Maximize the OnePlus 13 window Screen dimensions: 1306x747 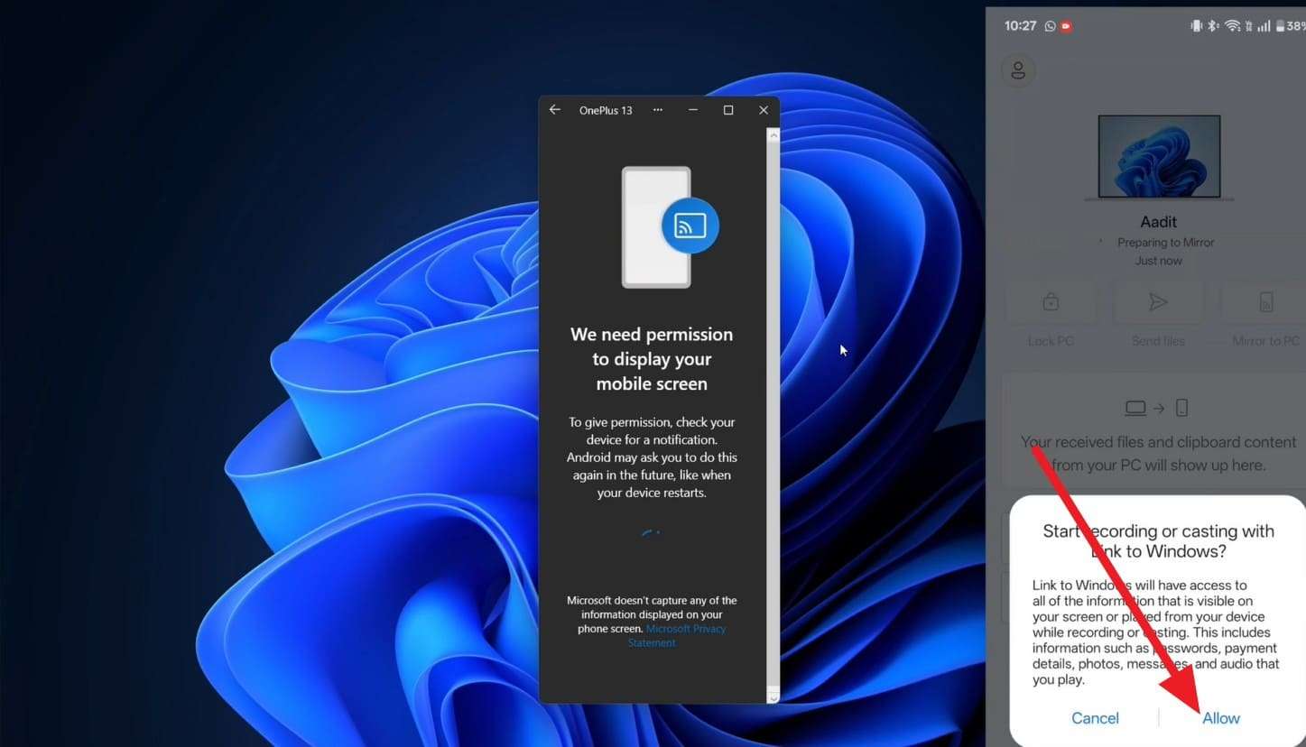tap(728, 110)
